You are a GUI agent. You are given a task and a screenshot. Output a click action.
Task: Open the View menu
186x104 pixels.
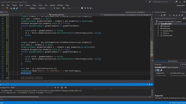point(8,5)
